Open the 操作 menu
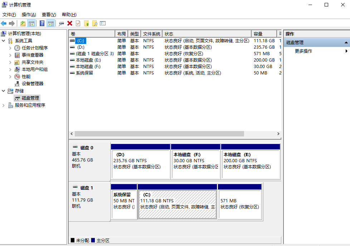Screen dimensions: 350x246 click(x=28, y=14)
